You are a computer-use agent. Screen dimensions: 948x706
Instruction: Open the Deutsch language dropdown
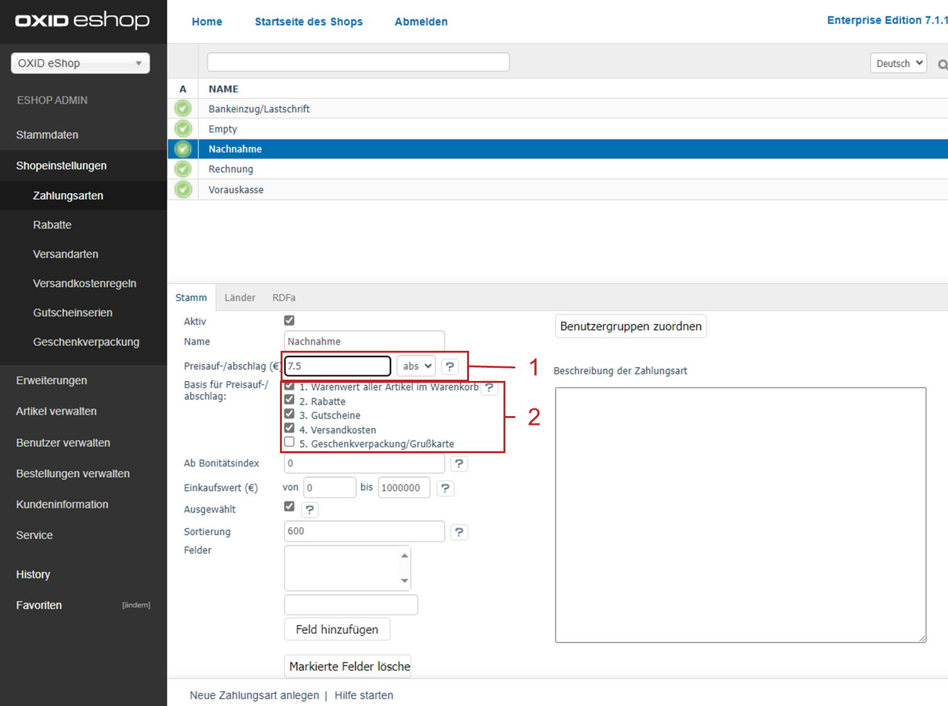pyautogui.click(x=898, y=63)
